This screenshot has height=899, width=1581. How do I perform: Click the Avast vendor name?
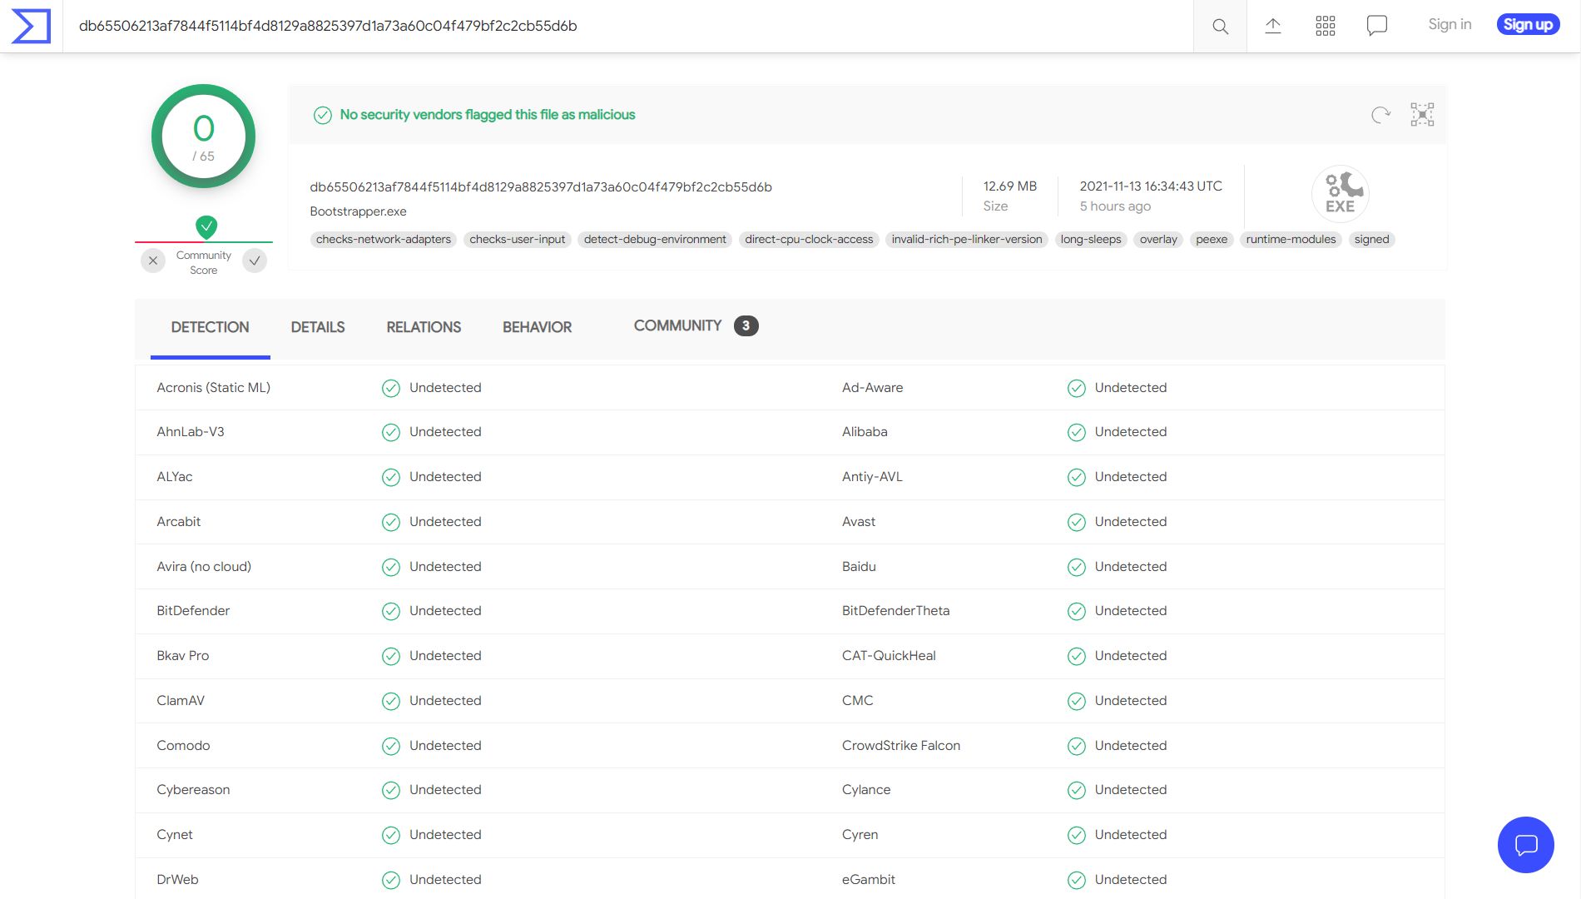click(x=859, y=522)
